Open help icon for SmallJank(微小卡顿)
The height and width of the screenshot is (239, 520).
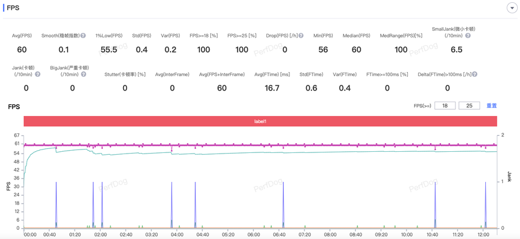point(467,35)
